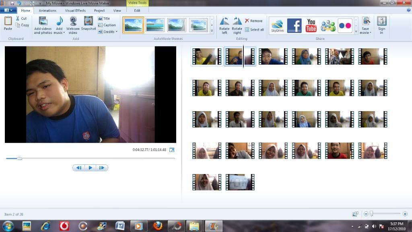This screenshot has width=412, height=232.
Task: Rotate the clip left
Action: coord(224,21)
